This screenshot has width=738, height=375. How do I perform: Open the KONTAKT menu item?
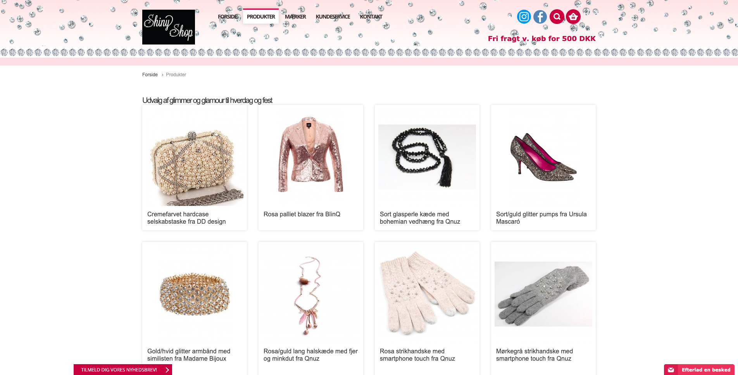371,17
